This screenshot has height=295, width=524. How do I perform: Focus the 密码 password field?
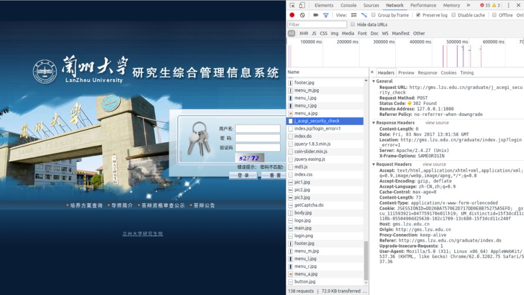[x=258, y=138]
